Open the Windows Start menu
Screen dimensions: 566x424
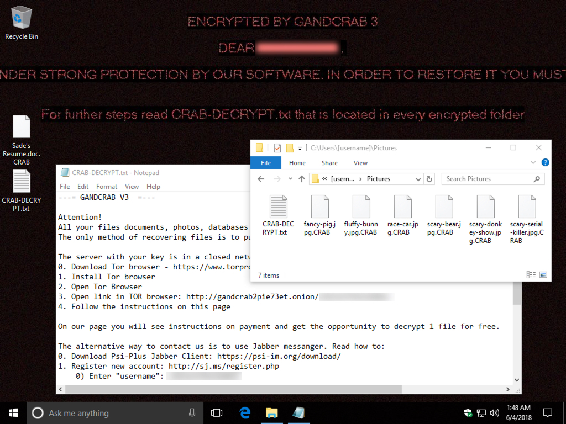[x=13, y=413]
